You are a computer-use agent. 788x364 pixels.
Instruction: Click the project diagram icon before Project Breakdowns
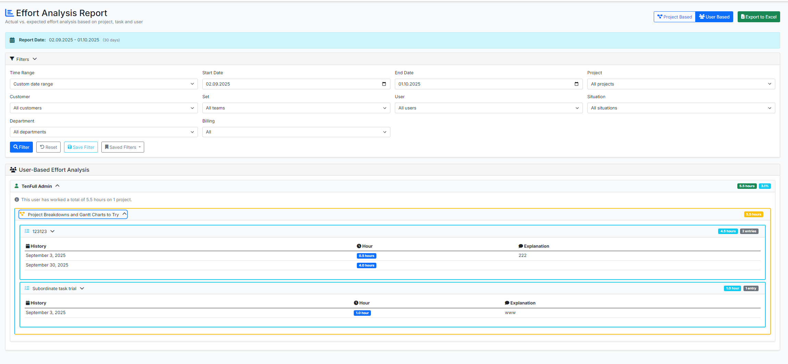click(22, 214)
